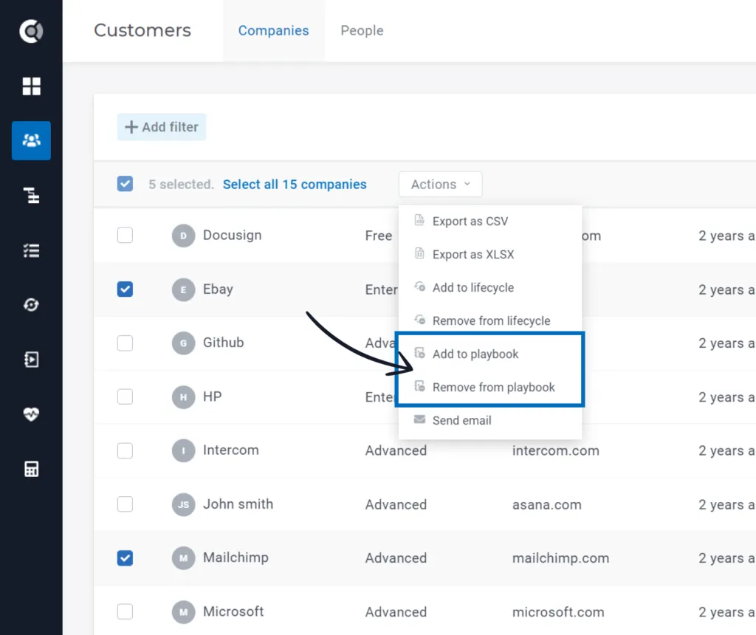Select Add to lifecycle
The width and height of the screenshot is (756, 635).
point(490,288)
